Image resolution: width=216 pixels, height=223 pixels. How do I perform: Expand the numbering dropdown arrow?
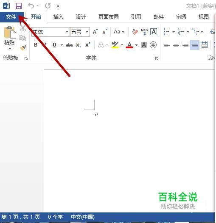coord(188,32)
